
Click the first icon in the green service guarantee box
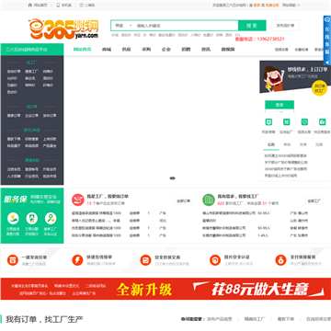tap(13, 219)
